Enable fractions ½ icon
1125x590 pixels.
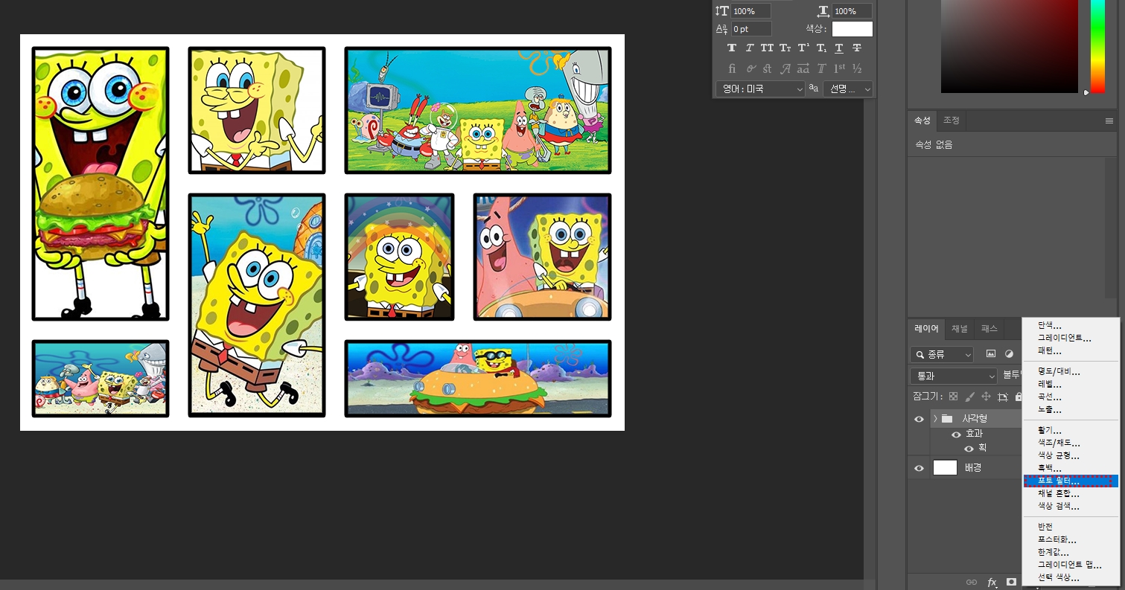(x=857, y=68)
